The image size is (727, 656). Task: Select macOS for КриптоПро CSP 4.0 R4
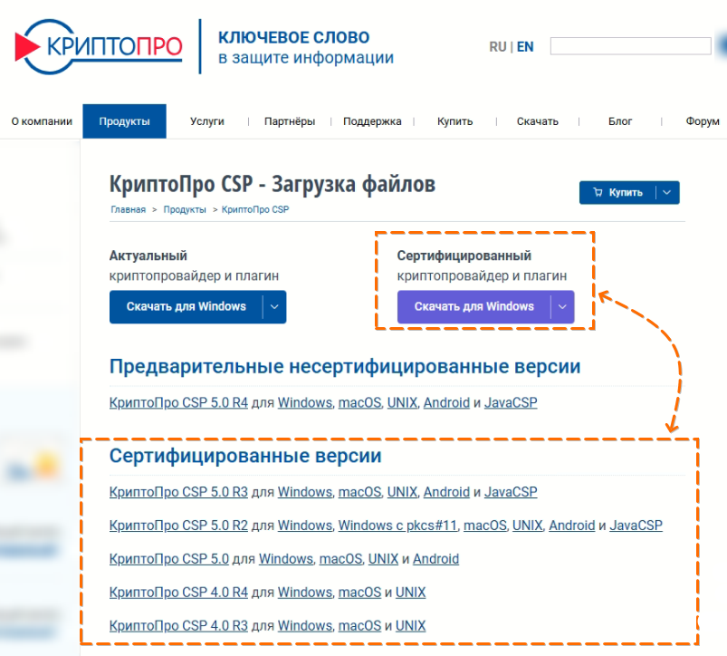359,592
